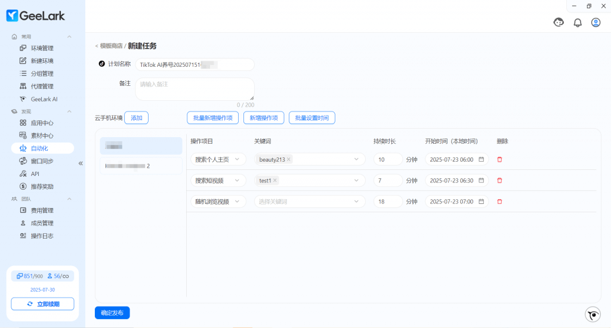Open calendar icon for 06:30 start time
This screenshot has width=611, height=328.
pyautogui.click(x=481, y=180)
